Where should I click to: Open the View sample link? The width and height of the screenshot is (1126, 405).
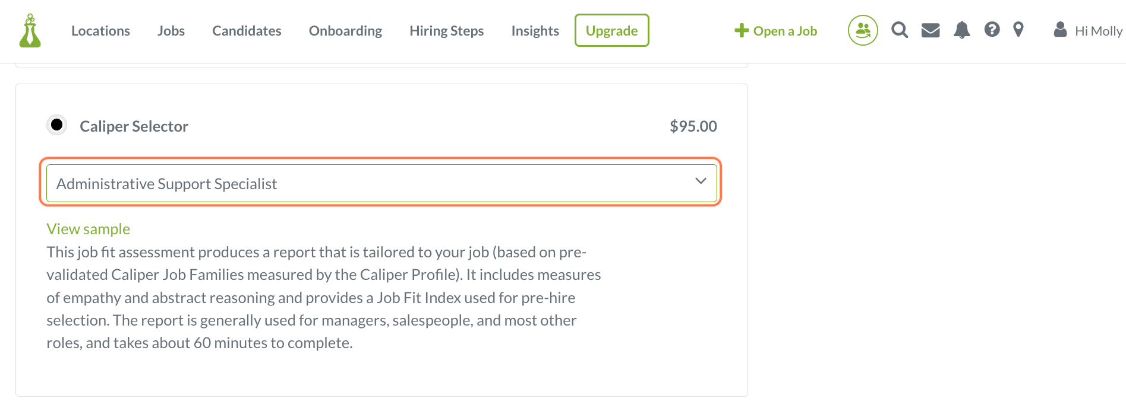(x=88, y=229)
